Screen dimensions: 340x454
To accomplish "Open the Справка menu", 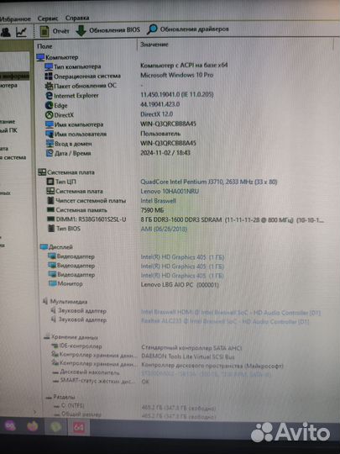I will click(77, 18).
